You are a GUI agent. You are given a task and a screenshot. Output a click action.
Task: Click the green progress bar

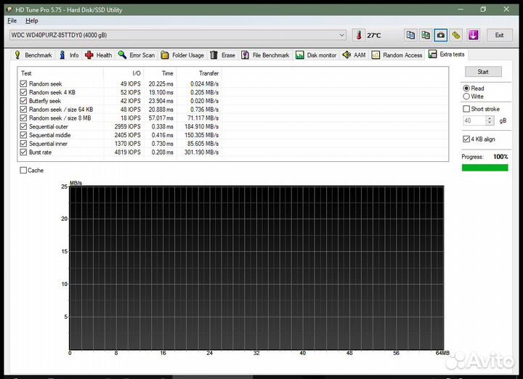[x=485, y=168]
